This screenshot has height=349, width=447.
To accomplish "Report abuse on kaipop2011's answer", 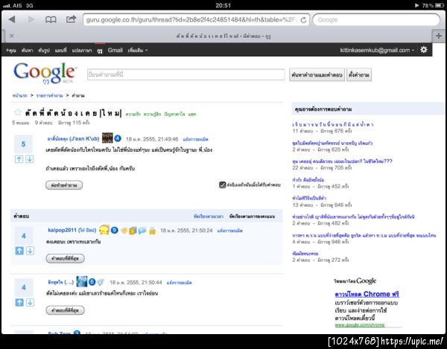I will [x=229, y=231].
